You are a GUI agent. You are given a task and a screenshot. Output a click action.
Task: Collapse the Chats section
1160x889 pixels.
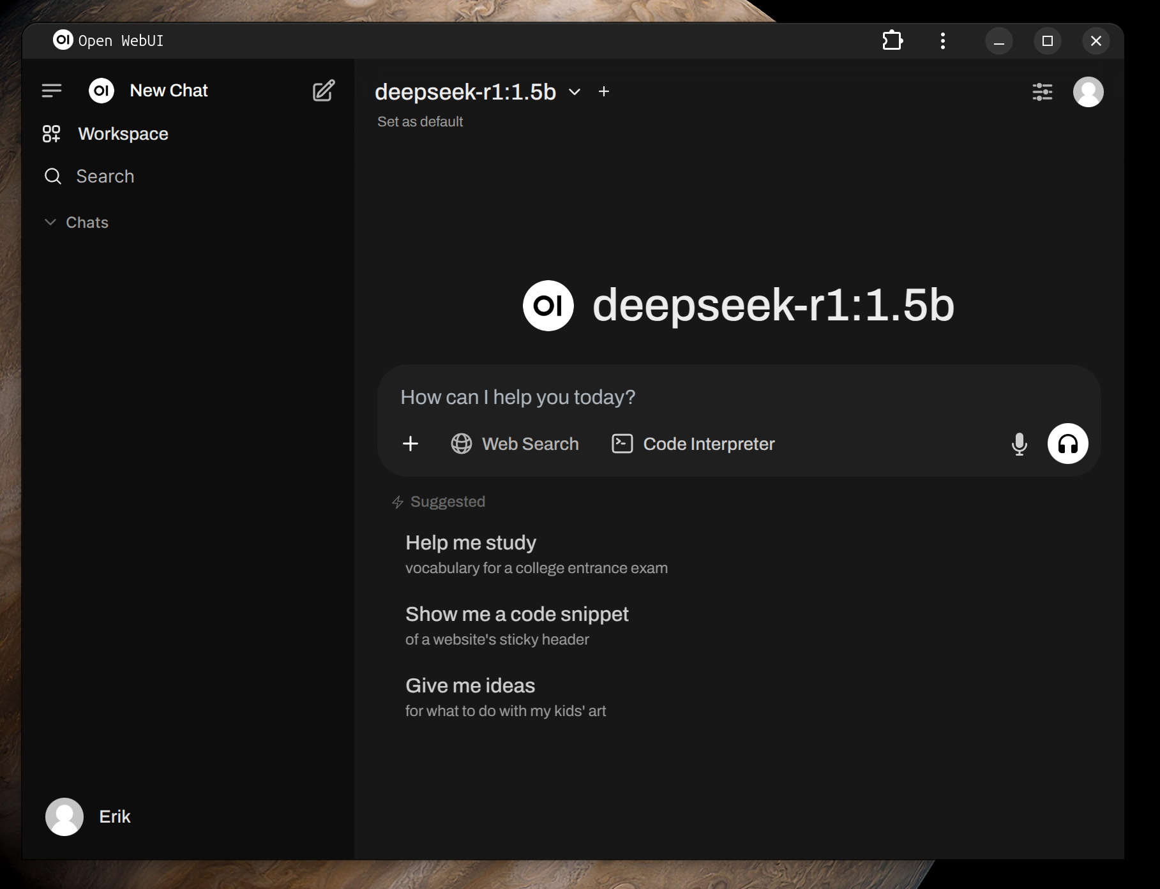pos(51,222)
